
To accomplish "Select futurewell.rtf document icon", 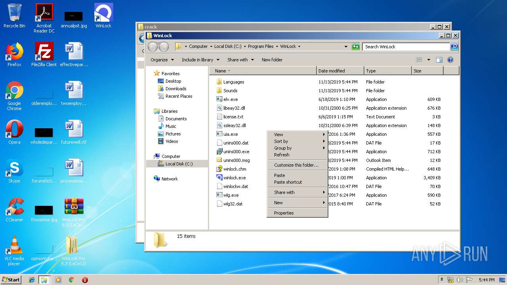I will pyautogui.click(x=74, y=132).
